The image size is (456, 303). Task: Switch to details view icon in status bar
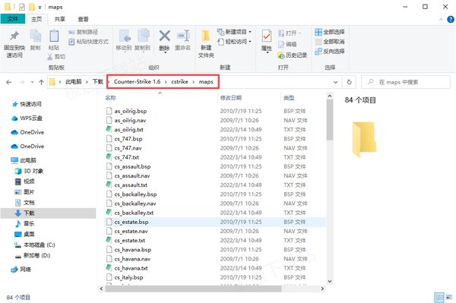pyautogui.click(x=439, y=297)
